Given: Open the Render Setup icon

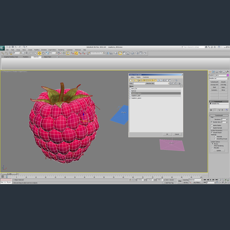Looking at the screenshot, I should coord(137,53).
